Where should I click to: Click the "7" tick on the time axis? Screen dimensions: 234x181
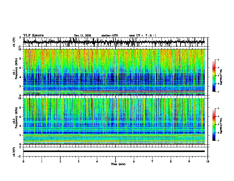pyautogui.click(x=152, y=161)
